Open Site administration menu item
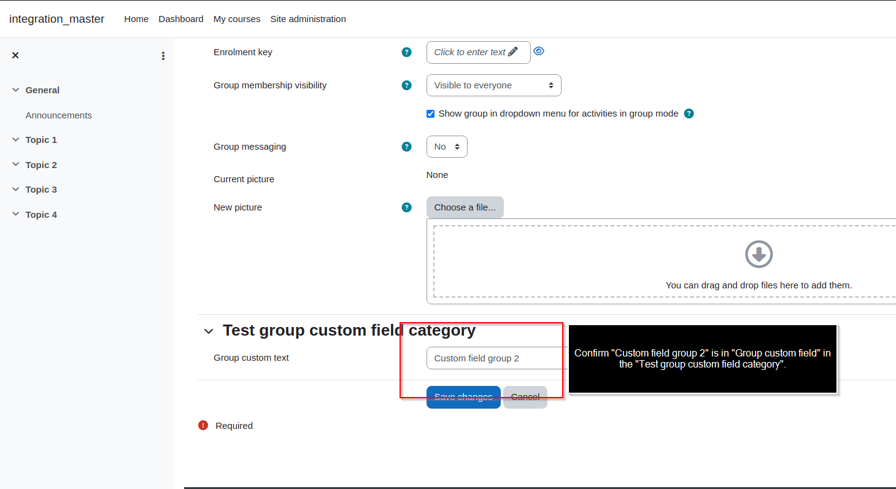This screenshot has width=896, height=489. 308,19
